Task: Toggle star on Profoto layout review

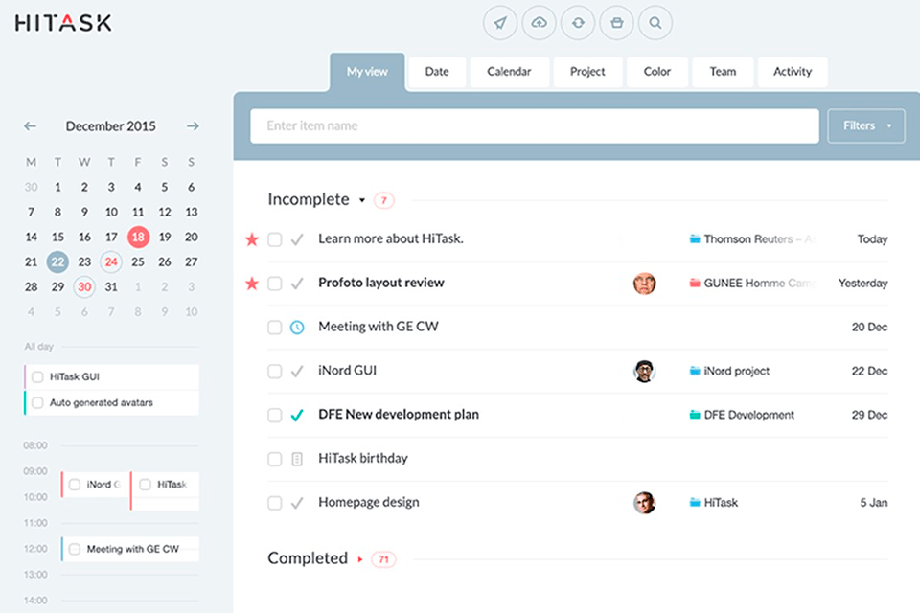Action: (x=252, y=284)
